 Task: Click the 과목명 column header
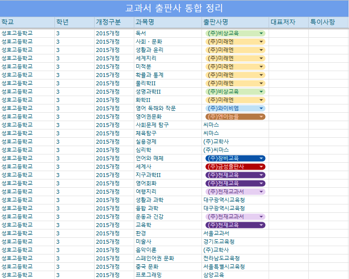tap(168, 22)
